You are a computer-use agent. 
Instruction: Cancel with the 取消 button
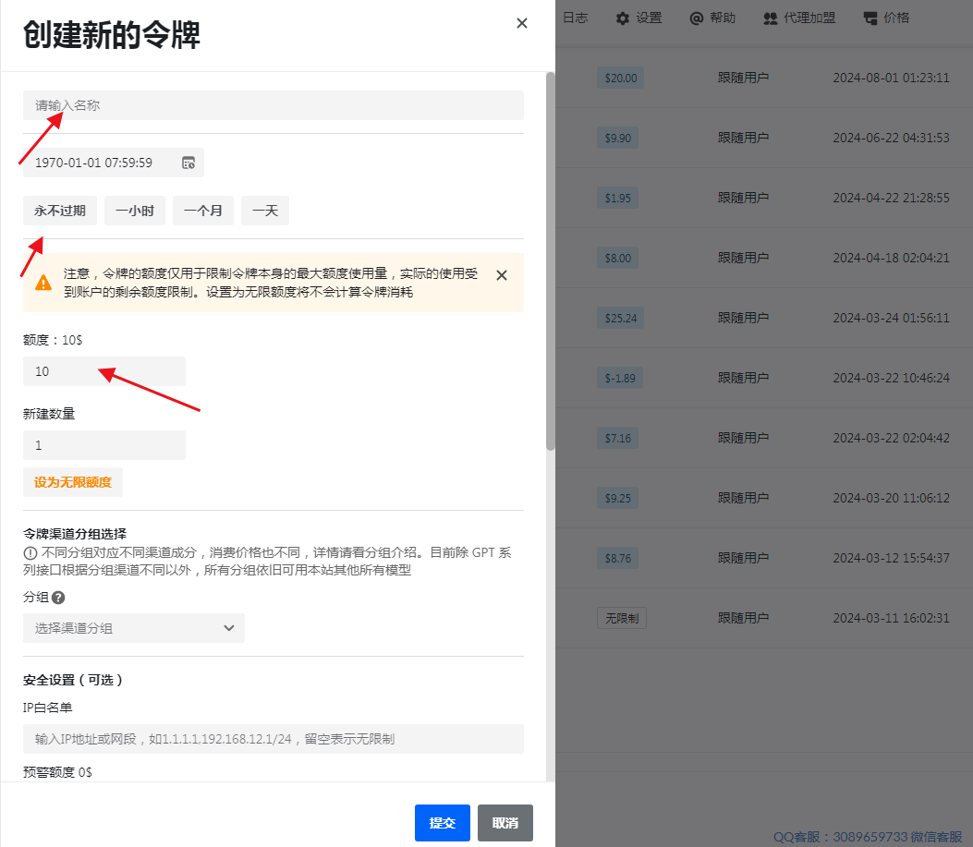(x=505, y=823)
